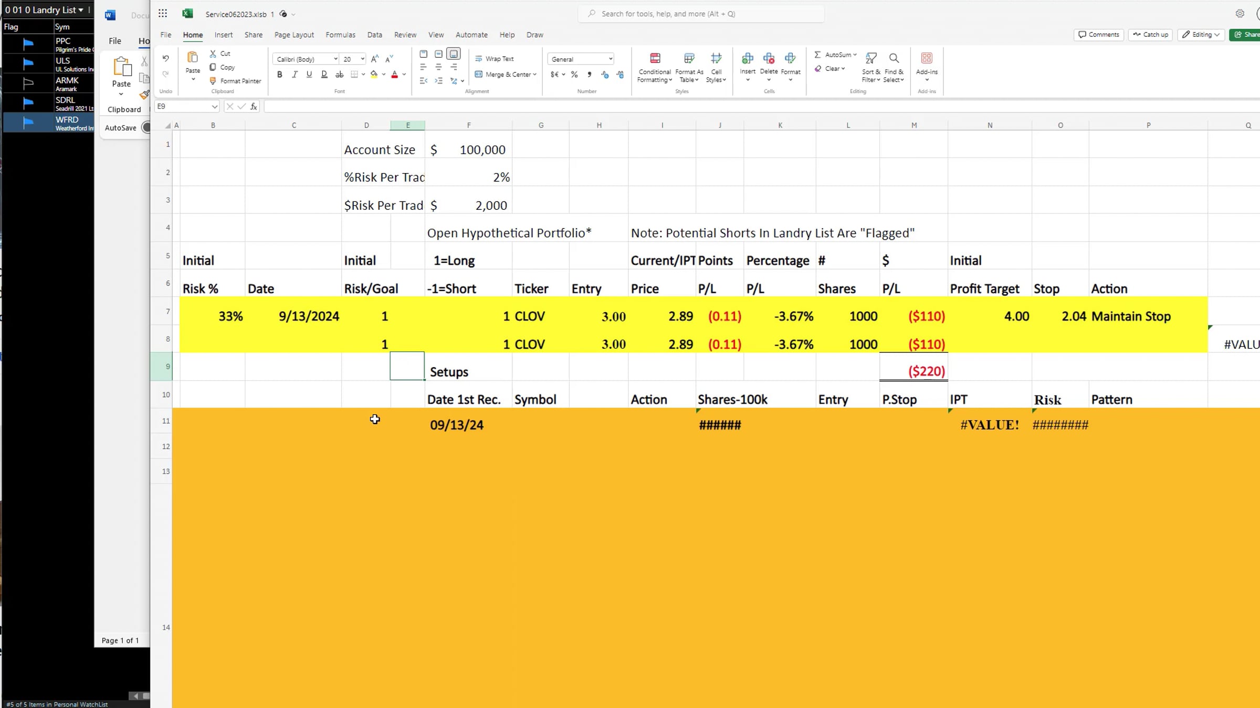Open the Sort & Filter menu
1260x708 pixels.
(x=871, y=68)
